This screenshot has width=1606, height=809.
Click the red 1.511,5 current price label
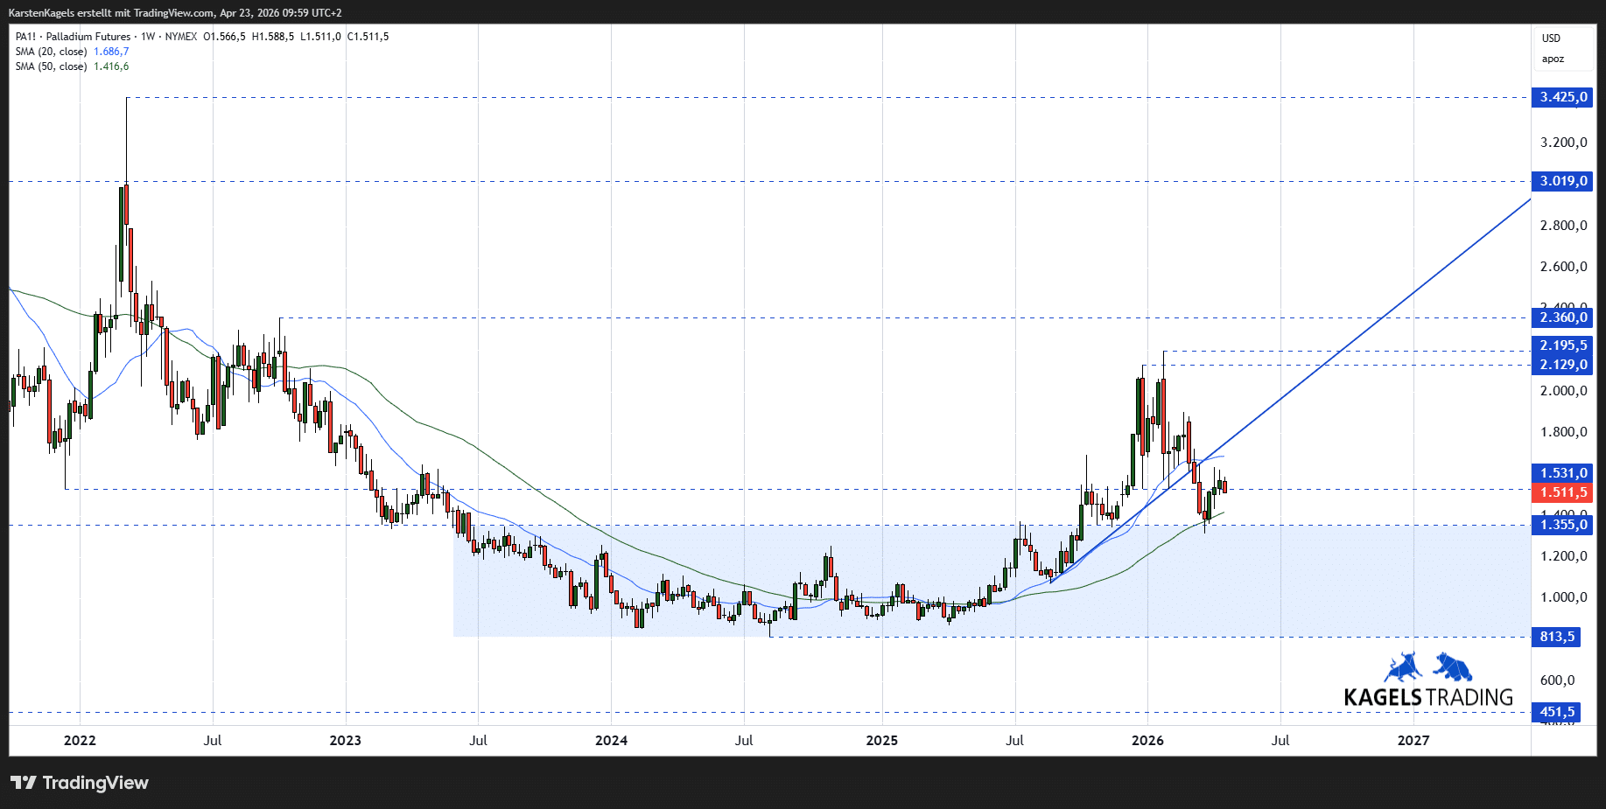click(x=1563, y=492)
